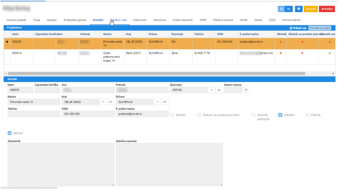The height and width of the screenshot is (191, 340).
Task: Toggle the Plačnik checkbox
Action: pyautogui.click(x=308, y=115)
